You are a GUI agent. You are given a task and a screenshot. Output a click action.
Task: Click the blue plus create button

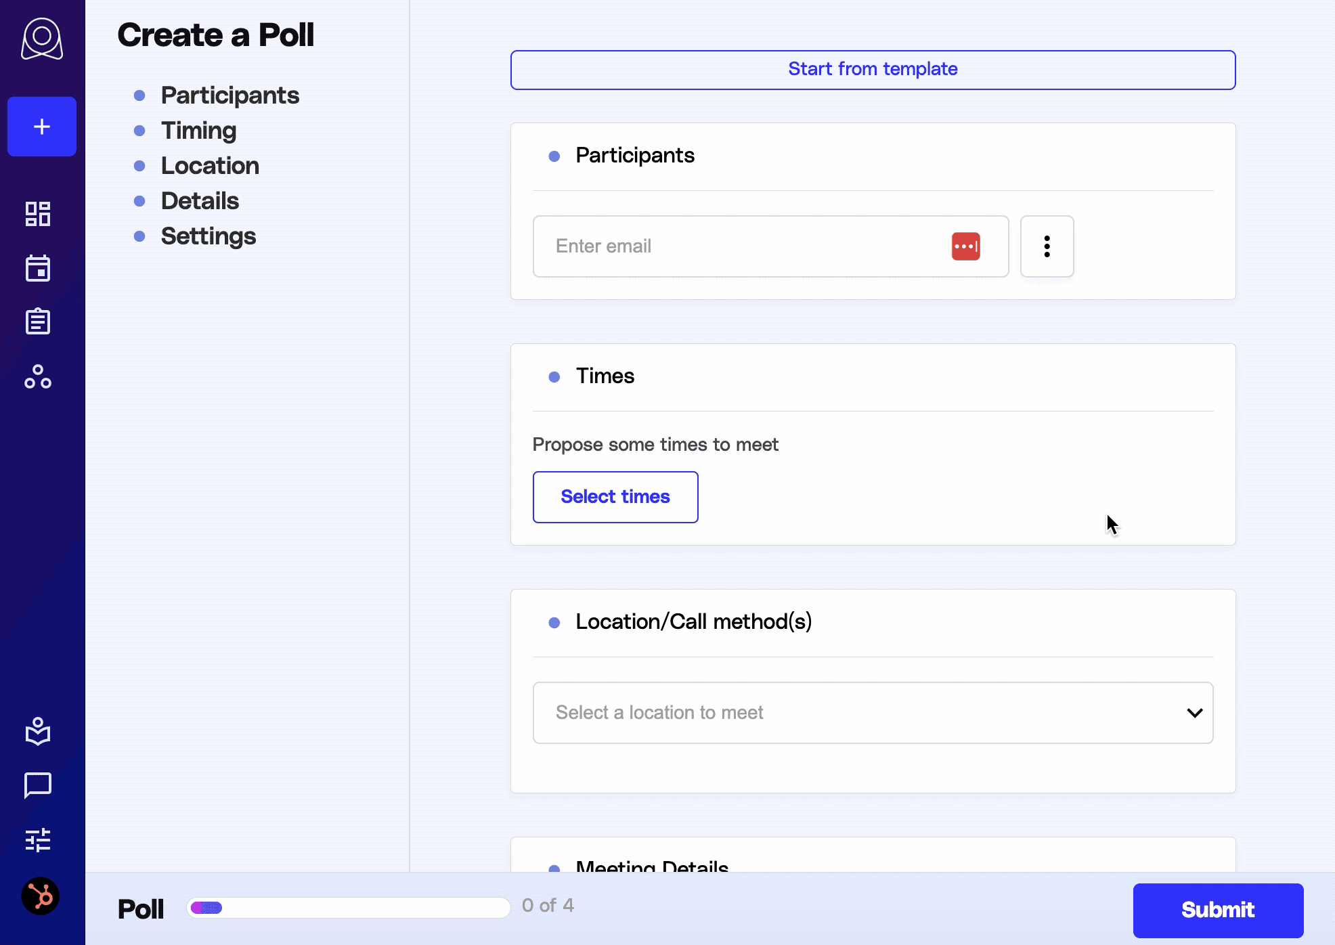point(42,127)
